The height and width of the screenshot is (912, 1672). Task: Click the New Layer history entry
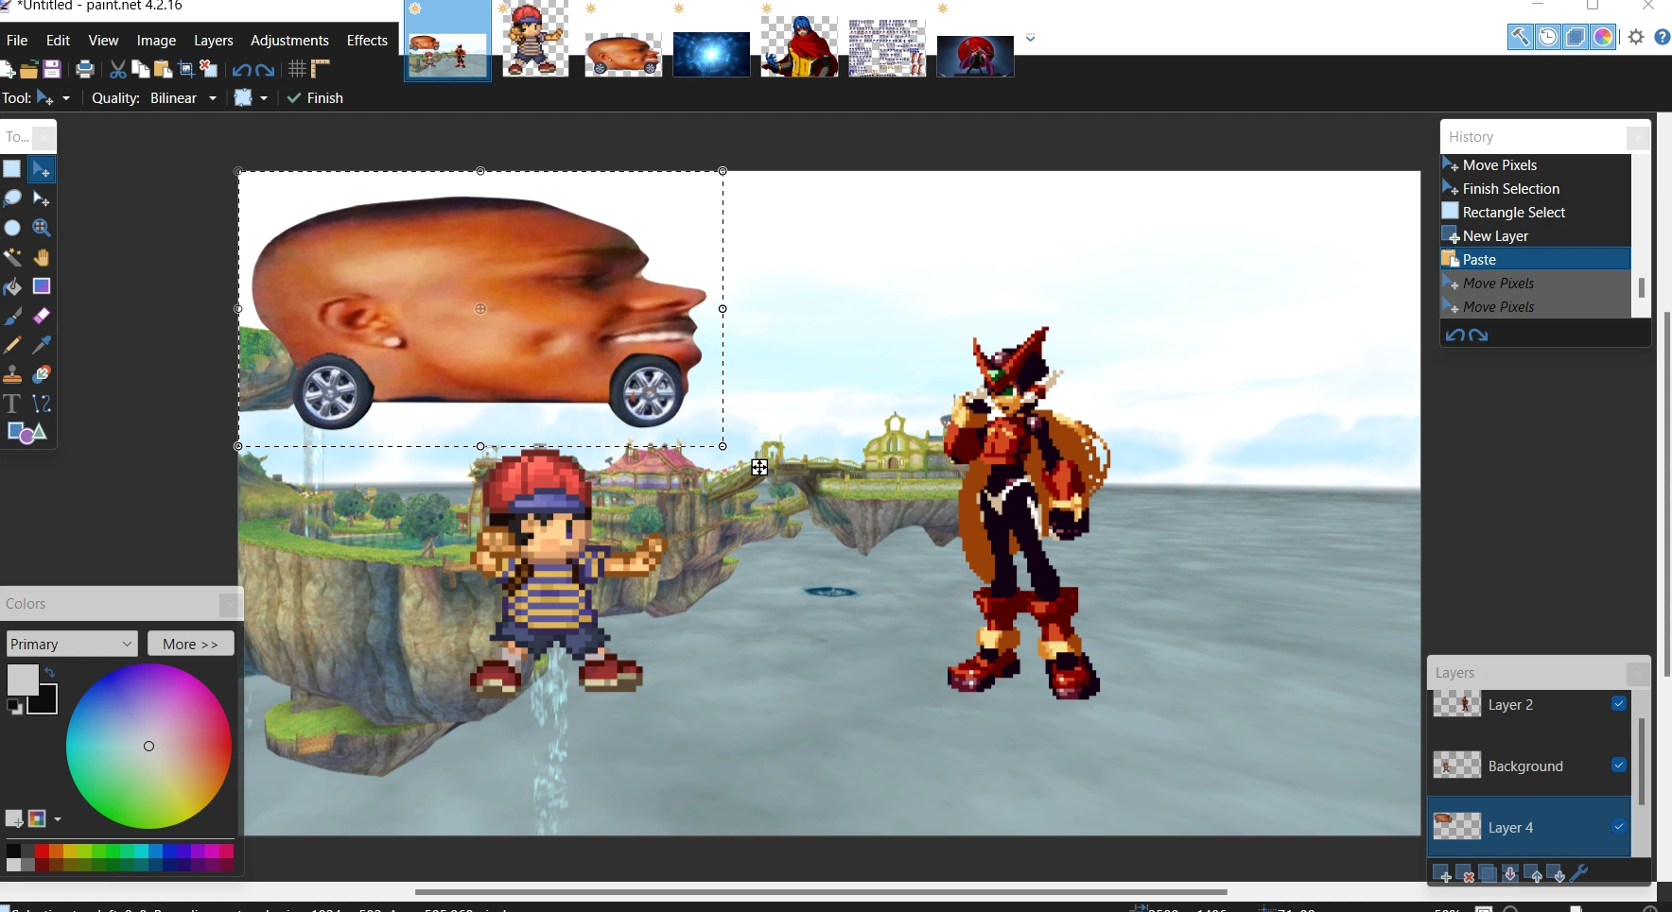click(1536, 235)
